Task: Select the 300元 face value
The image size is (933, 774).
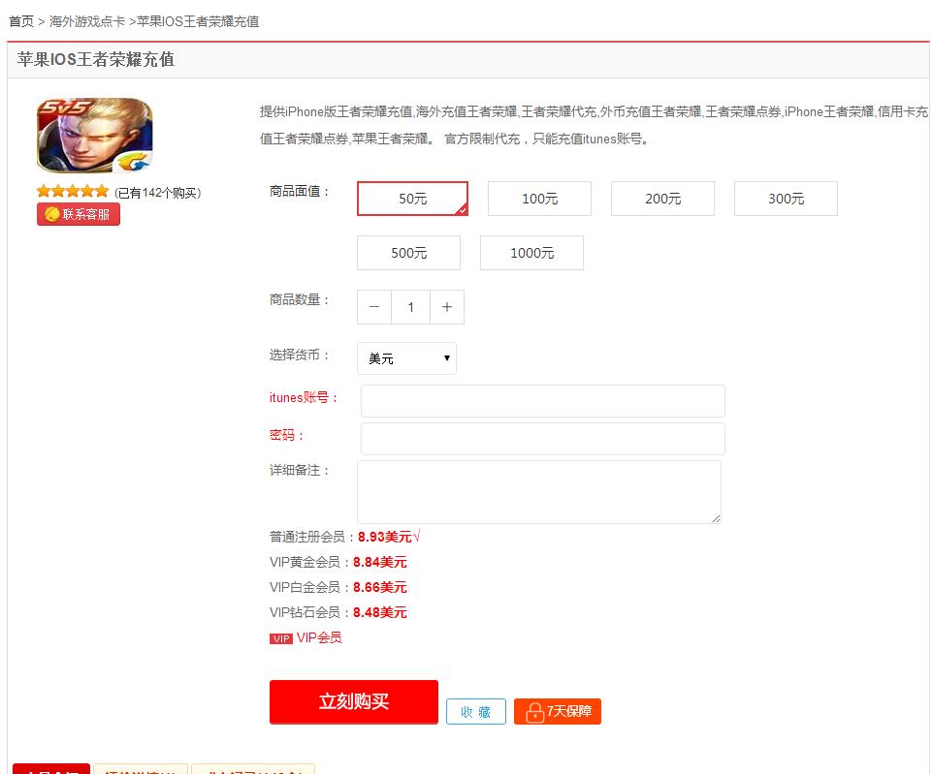Action: pos(786,199)
